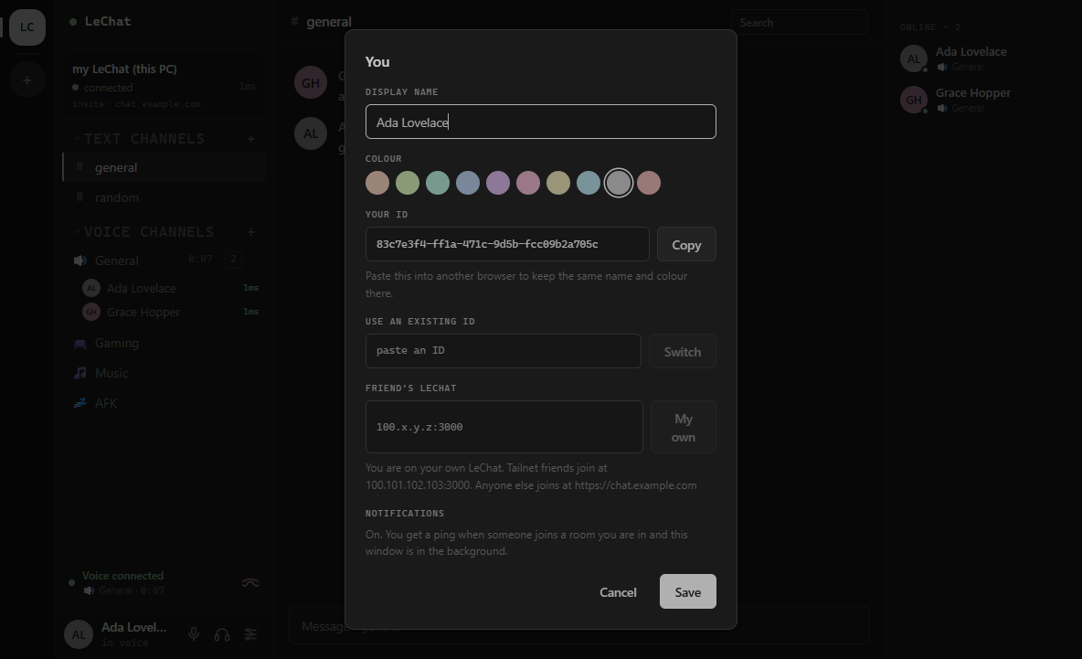Pick the tan brown colour swatch
1082x659 pixels.
tap(377, 183)
